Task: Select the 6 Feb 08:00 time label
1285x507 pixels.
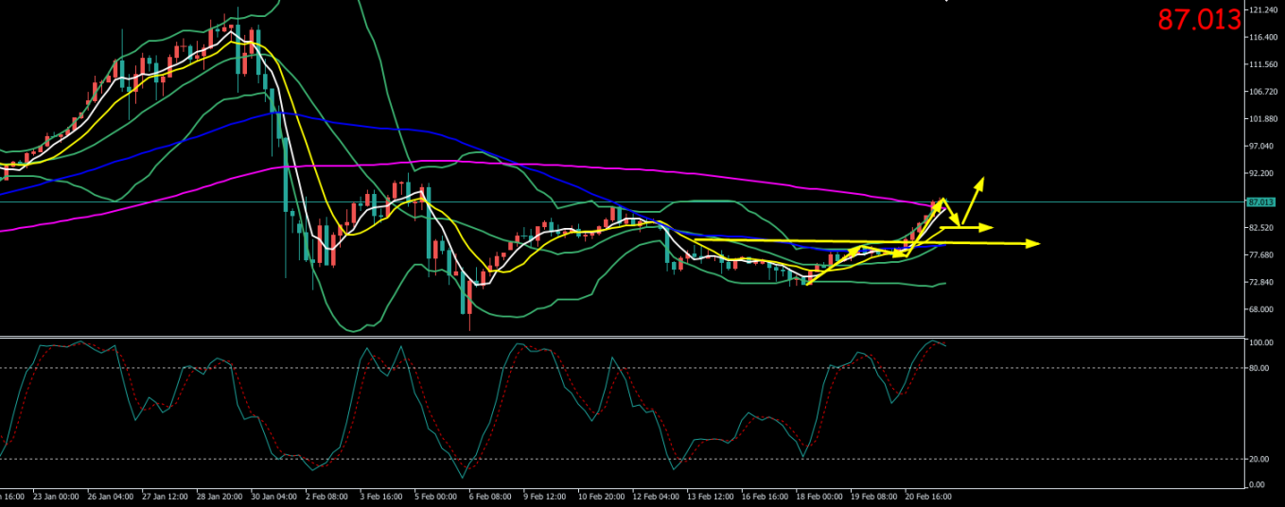Action: tap(492, 496)
